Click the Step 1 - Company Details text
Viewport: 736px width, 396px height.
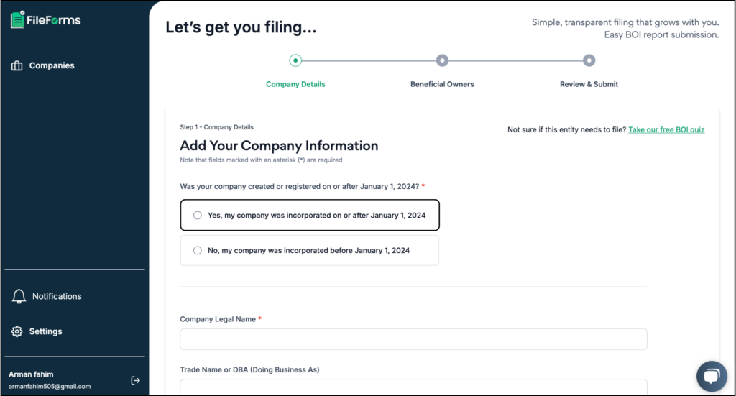point(216,127)
